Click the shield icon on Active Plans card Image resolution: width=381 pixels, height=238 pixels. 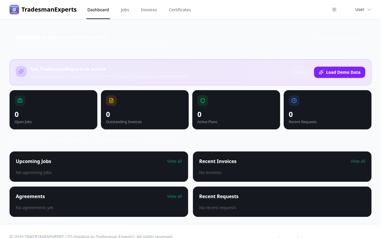click(x=202, y=101)
